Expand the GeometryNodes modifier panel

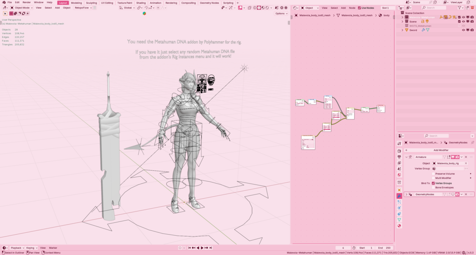(406, 194)
